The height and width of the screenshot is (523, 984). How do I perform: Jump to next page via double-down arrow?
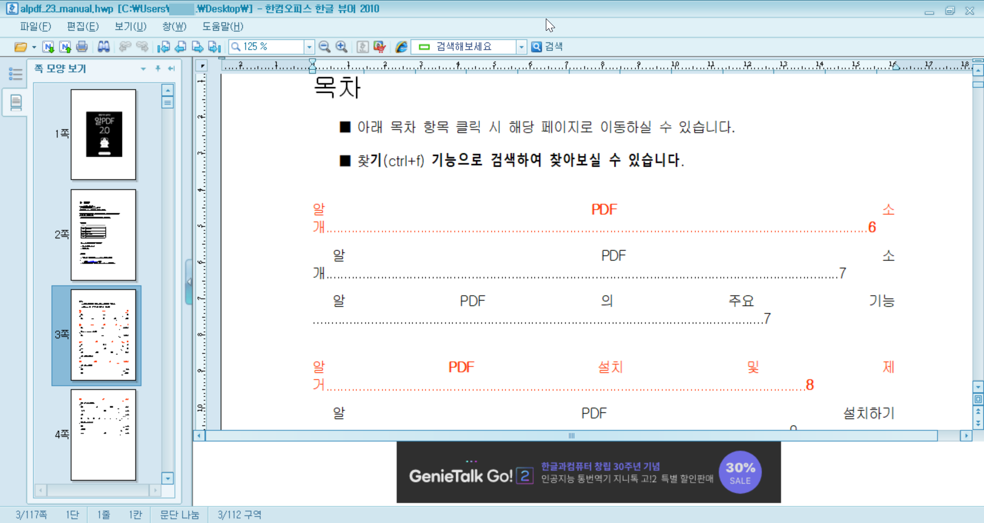tap(978, 423)
